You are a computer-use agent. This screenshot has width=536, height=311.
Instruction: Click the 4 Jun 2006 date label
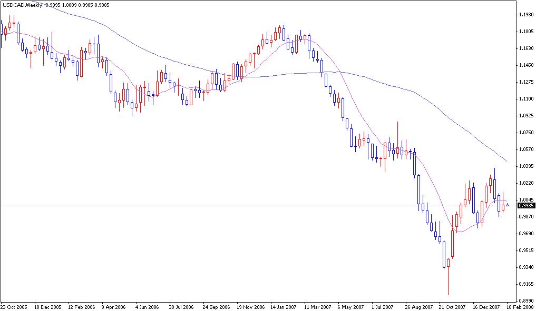[x=147, y=307]
